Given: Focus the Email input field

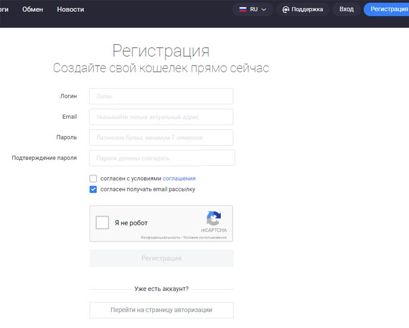Looking at the screenshot, I should click(161, 117).
